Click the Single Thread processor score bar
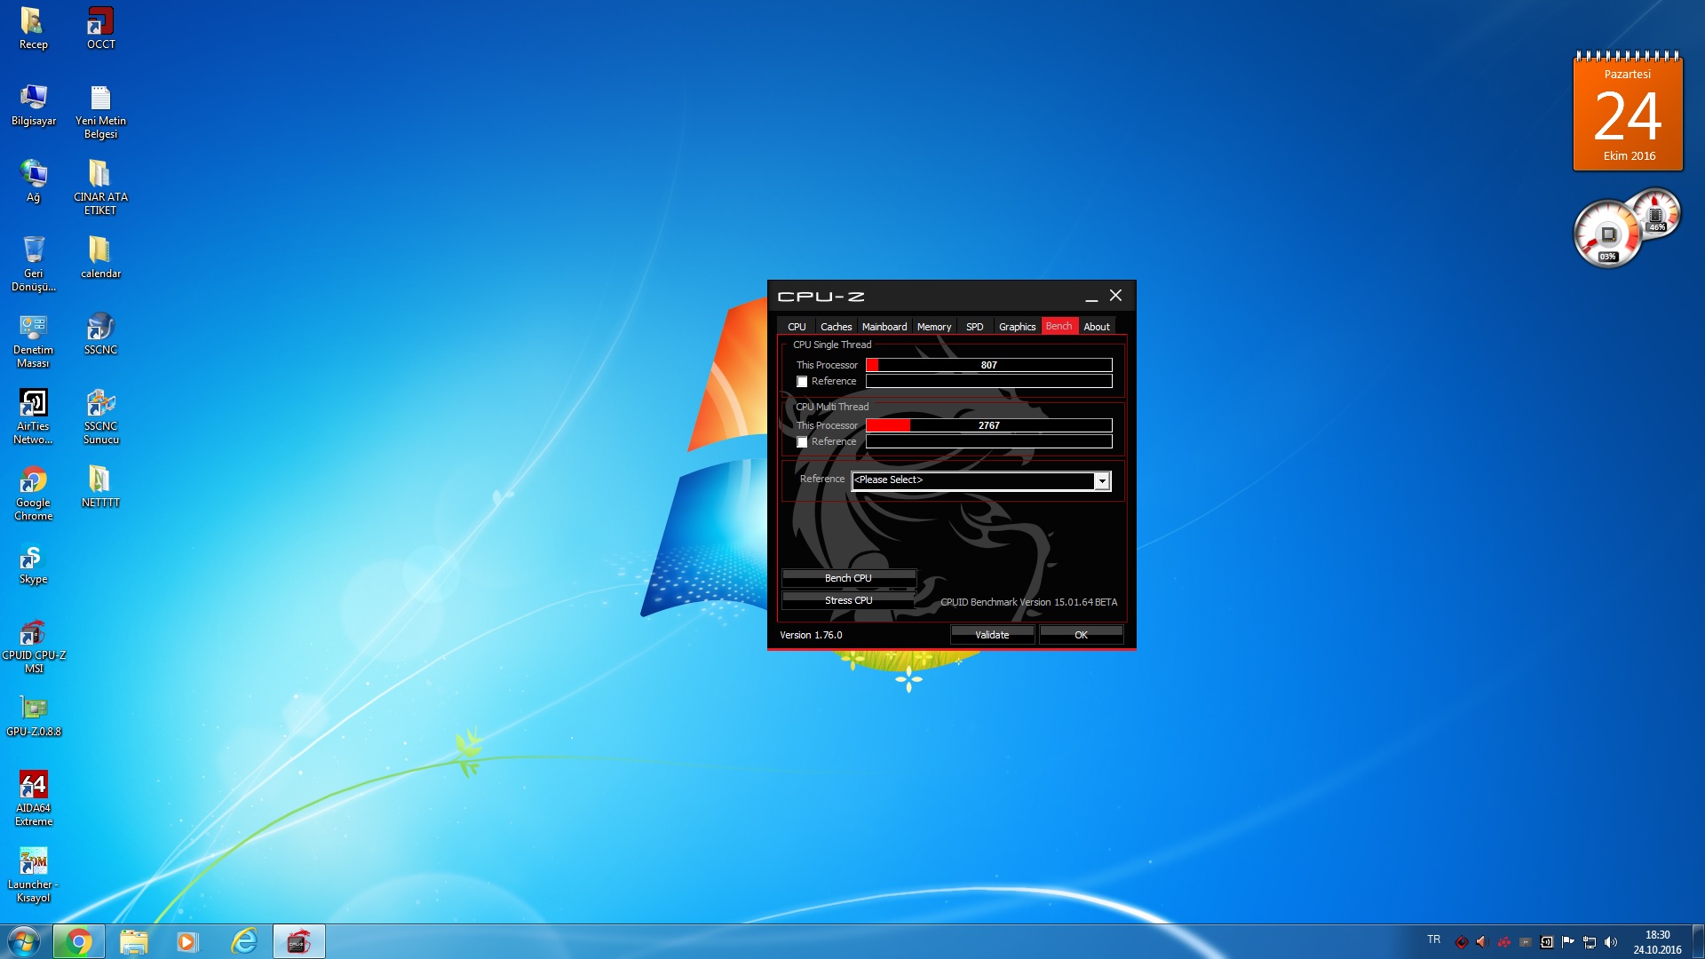 coord(989,365)
